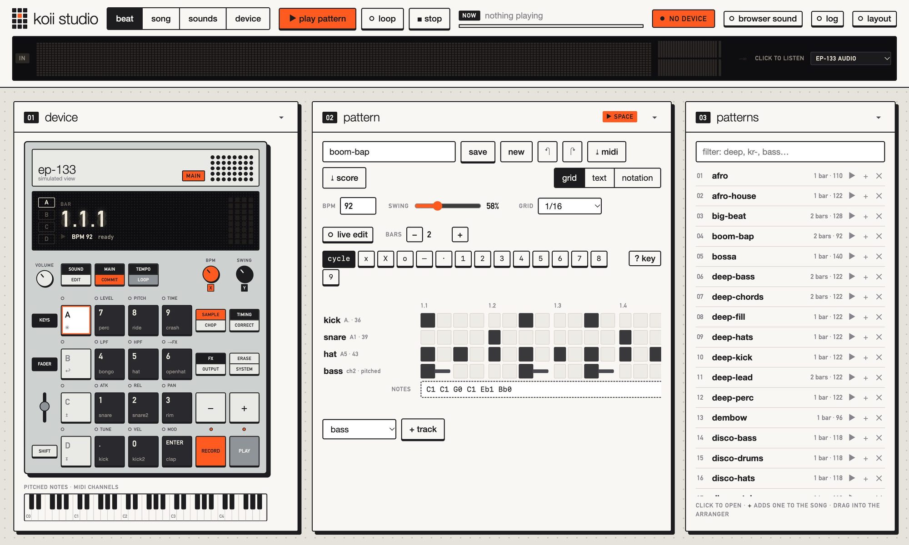This screenshot has width=909, height=545.
Task: Remove the disco-bass pattern
Action: tap(879, 438)
